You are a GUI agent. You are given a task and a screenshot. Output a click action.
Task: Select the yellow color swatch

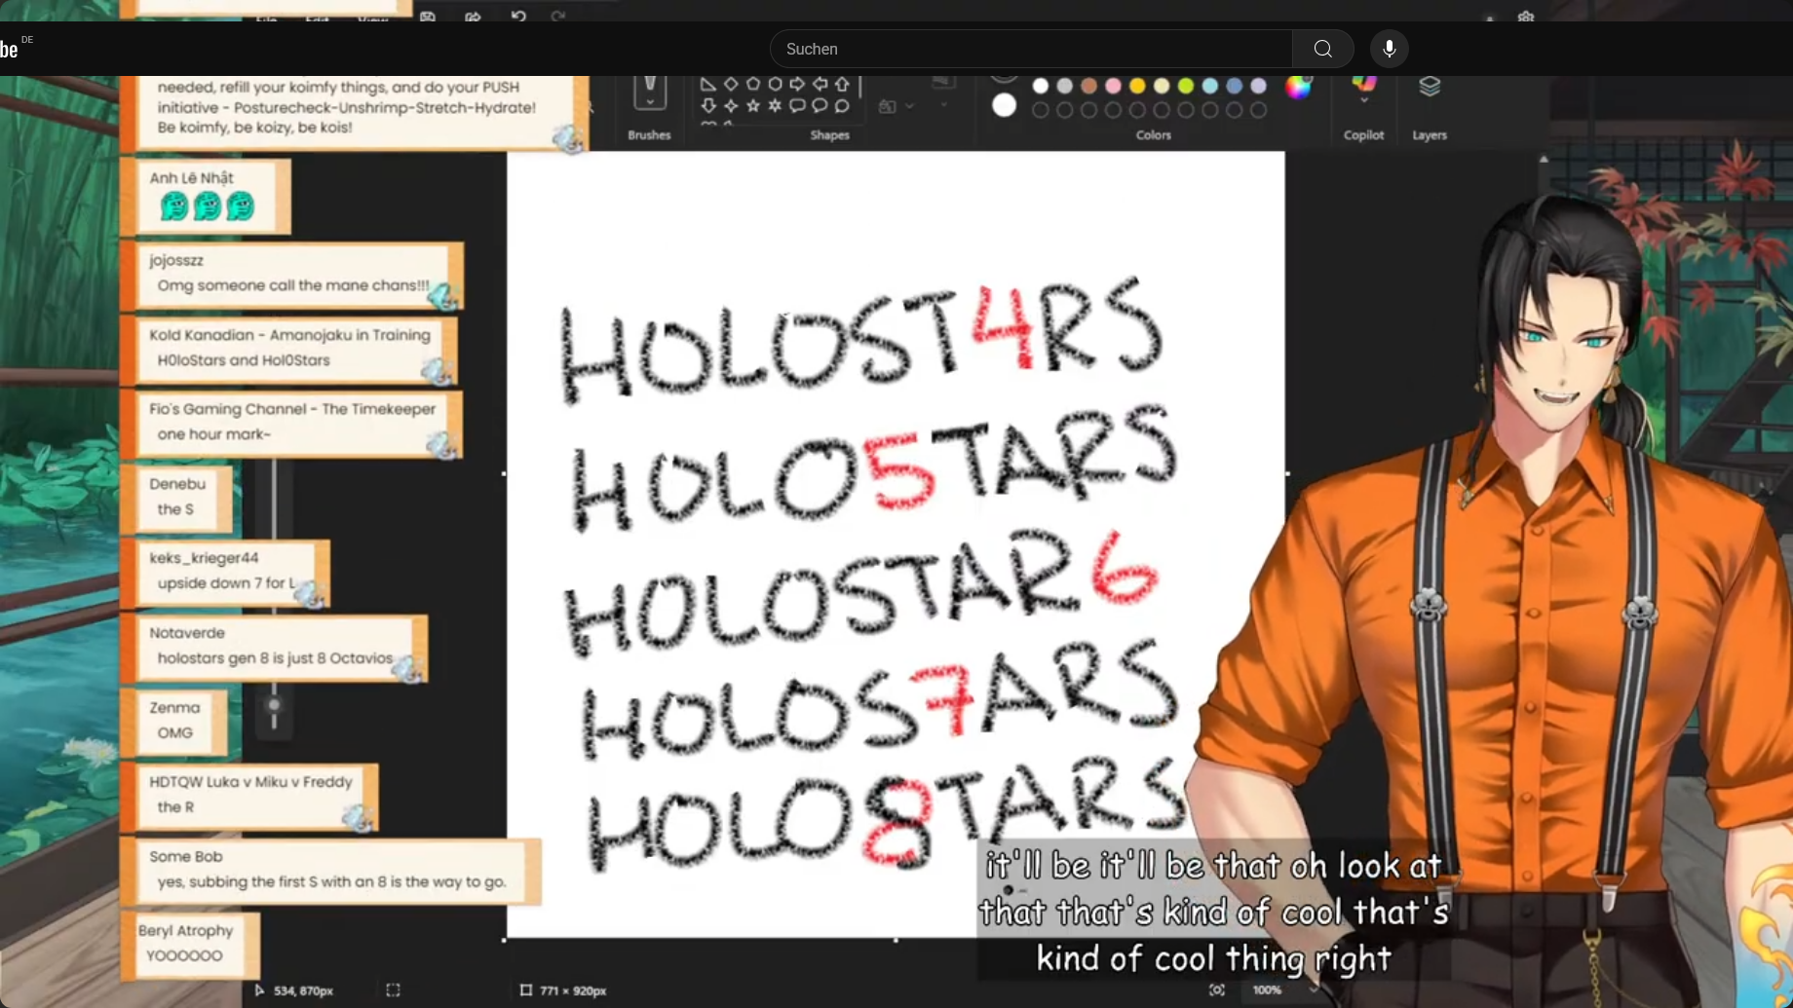coord(1137,87)
